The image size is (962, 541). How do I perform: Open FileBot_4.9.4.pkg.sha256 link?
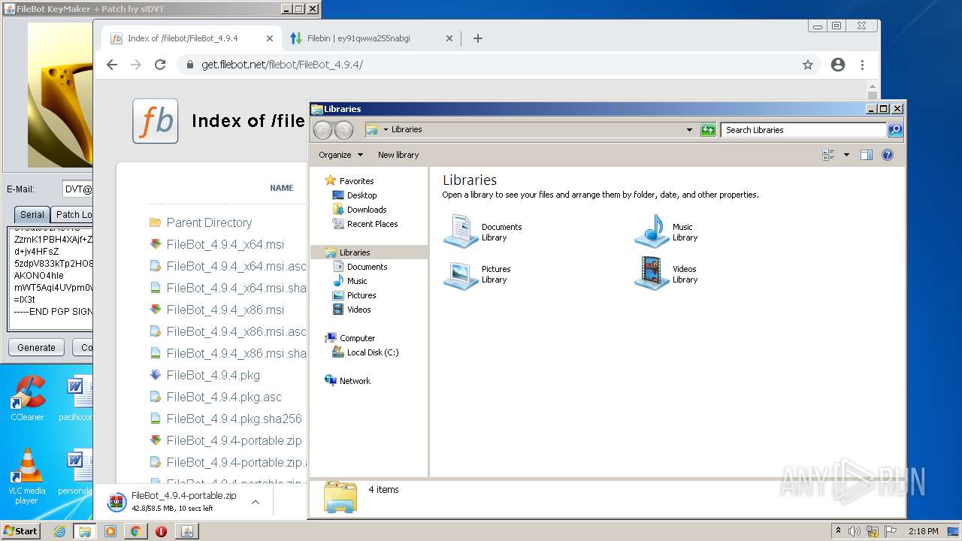click(x=234, y=419)
